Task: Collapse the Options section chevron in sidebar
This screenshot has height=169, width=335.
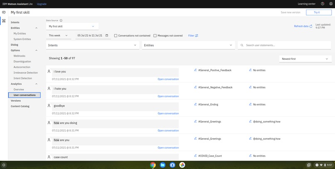Action: [x=36, y=50]
